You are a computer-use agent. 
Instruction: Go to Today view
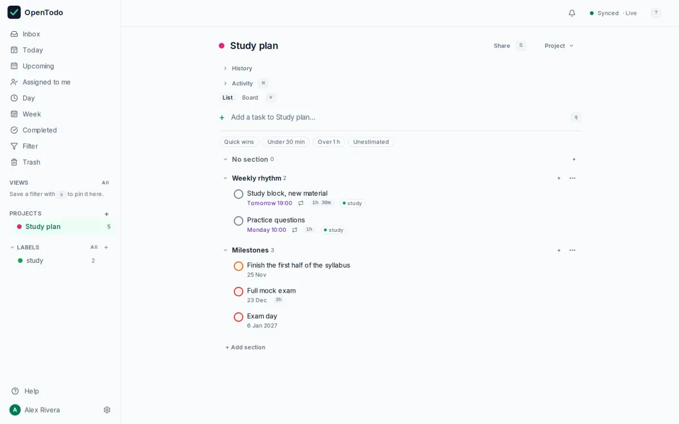[60, 50]
